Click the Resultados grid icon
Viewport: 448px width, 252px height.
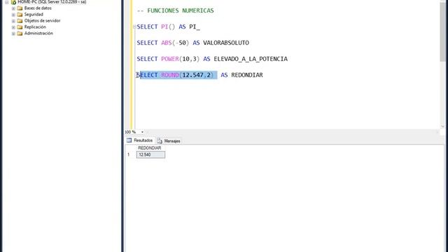point(129,140)
